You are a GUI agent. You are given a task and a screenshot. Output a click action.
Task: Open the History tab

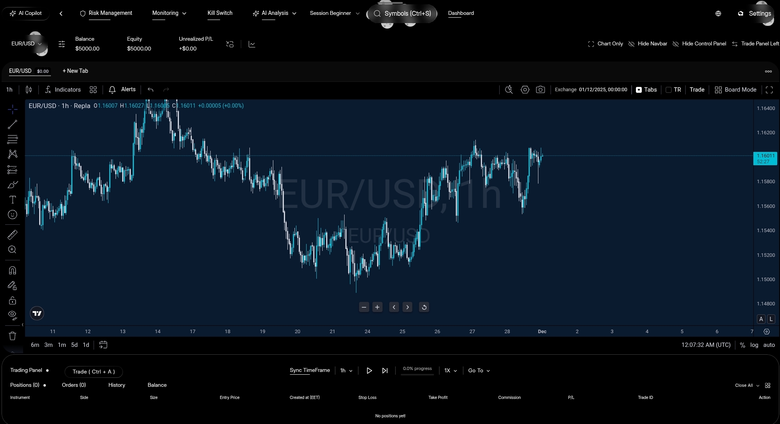point(117,385)
